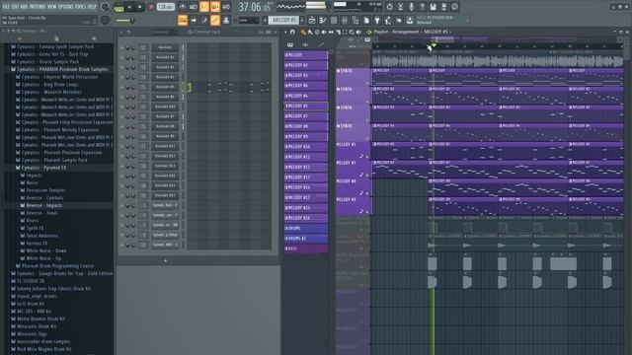Click the question mark help icon
Viewport: 632px width, 355px height.
tap(422, 7)
